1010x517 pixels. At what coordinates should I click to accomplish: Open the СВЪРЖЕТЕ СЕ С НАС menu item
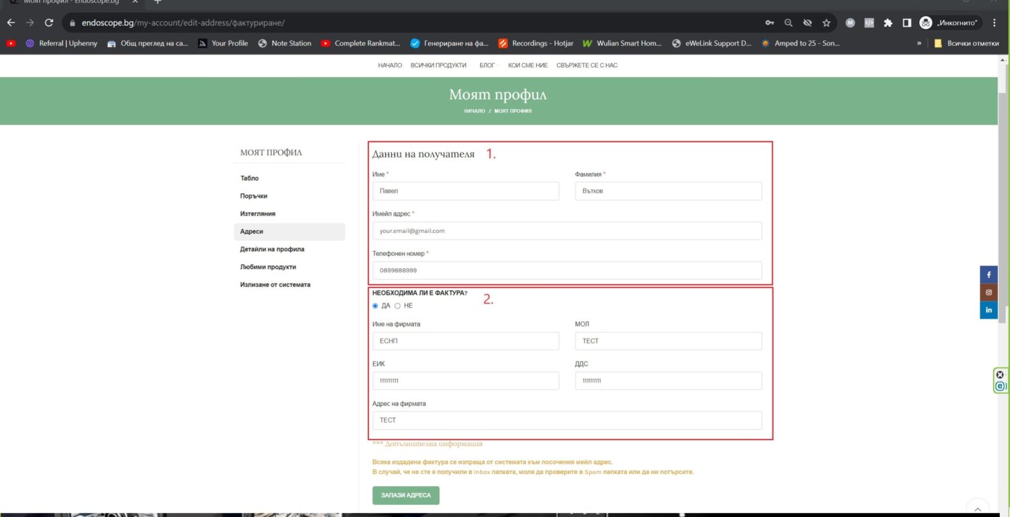tap(587, 65)
